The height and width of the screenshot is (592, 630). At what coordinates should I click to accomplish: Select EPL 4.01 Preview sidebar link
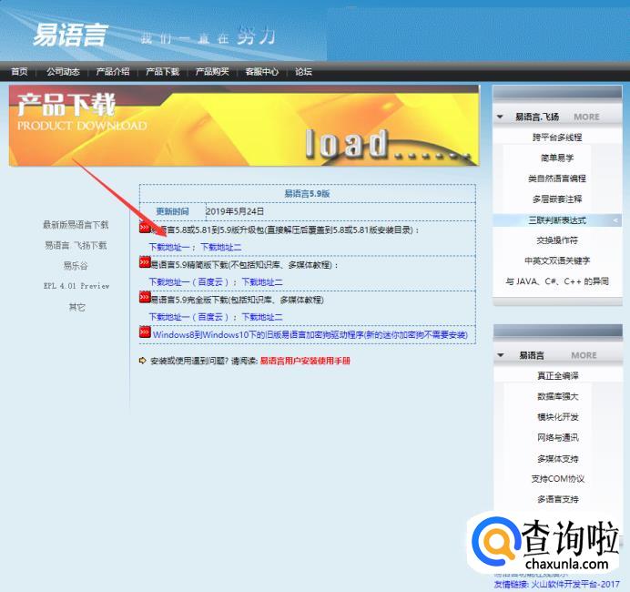(x=76, y=286)
